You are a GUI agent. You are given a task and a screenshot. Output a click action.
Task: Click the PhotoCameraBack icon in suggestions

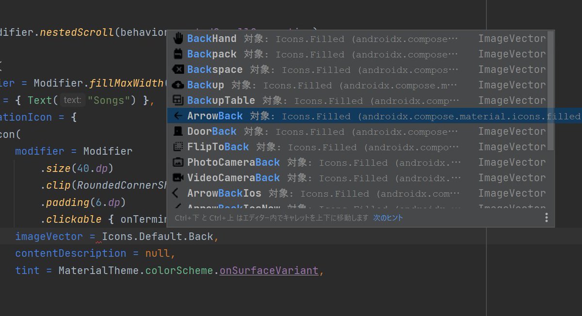178,163
